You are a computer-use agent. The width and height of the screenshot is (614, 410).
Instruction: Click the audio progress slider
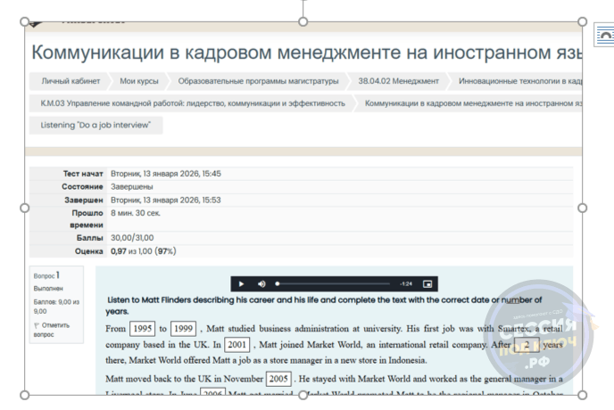pos(333,284)
